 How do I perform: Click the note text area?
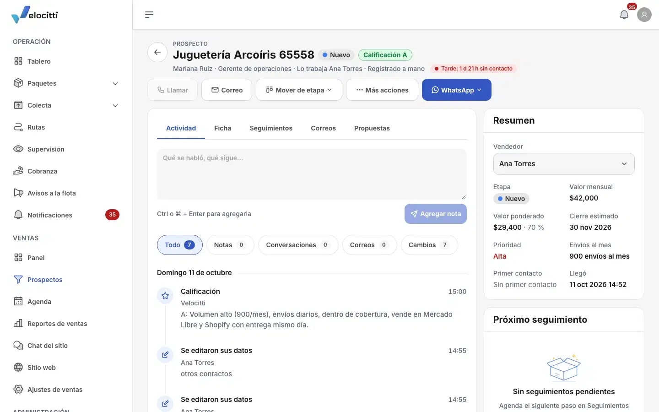coord(312,174)
